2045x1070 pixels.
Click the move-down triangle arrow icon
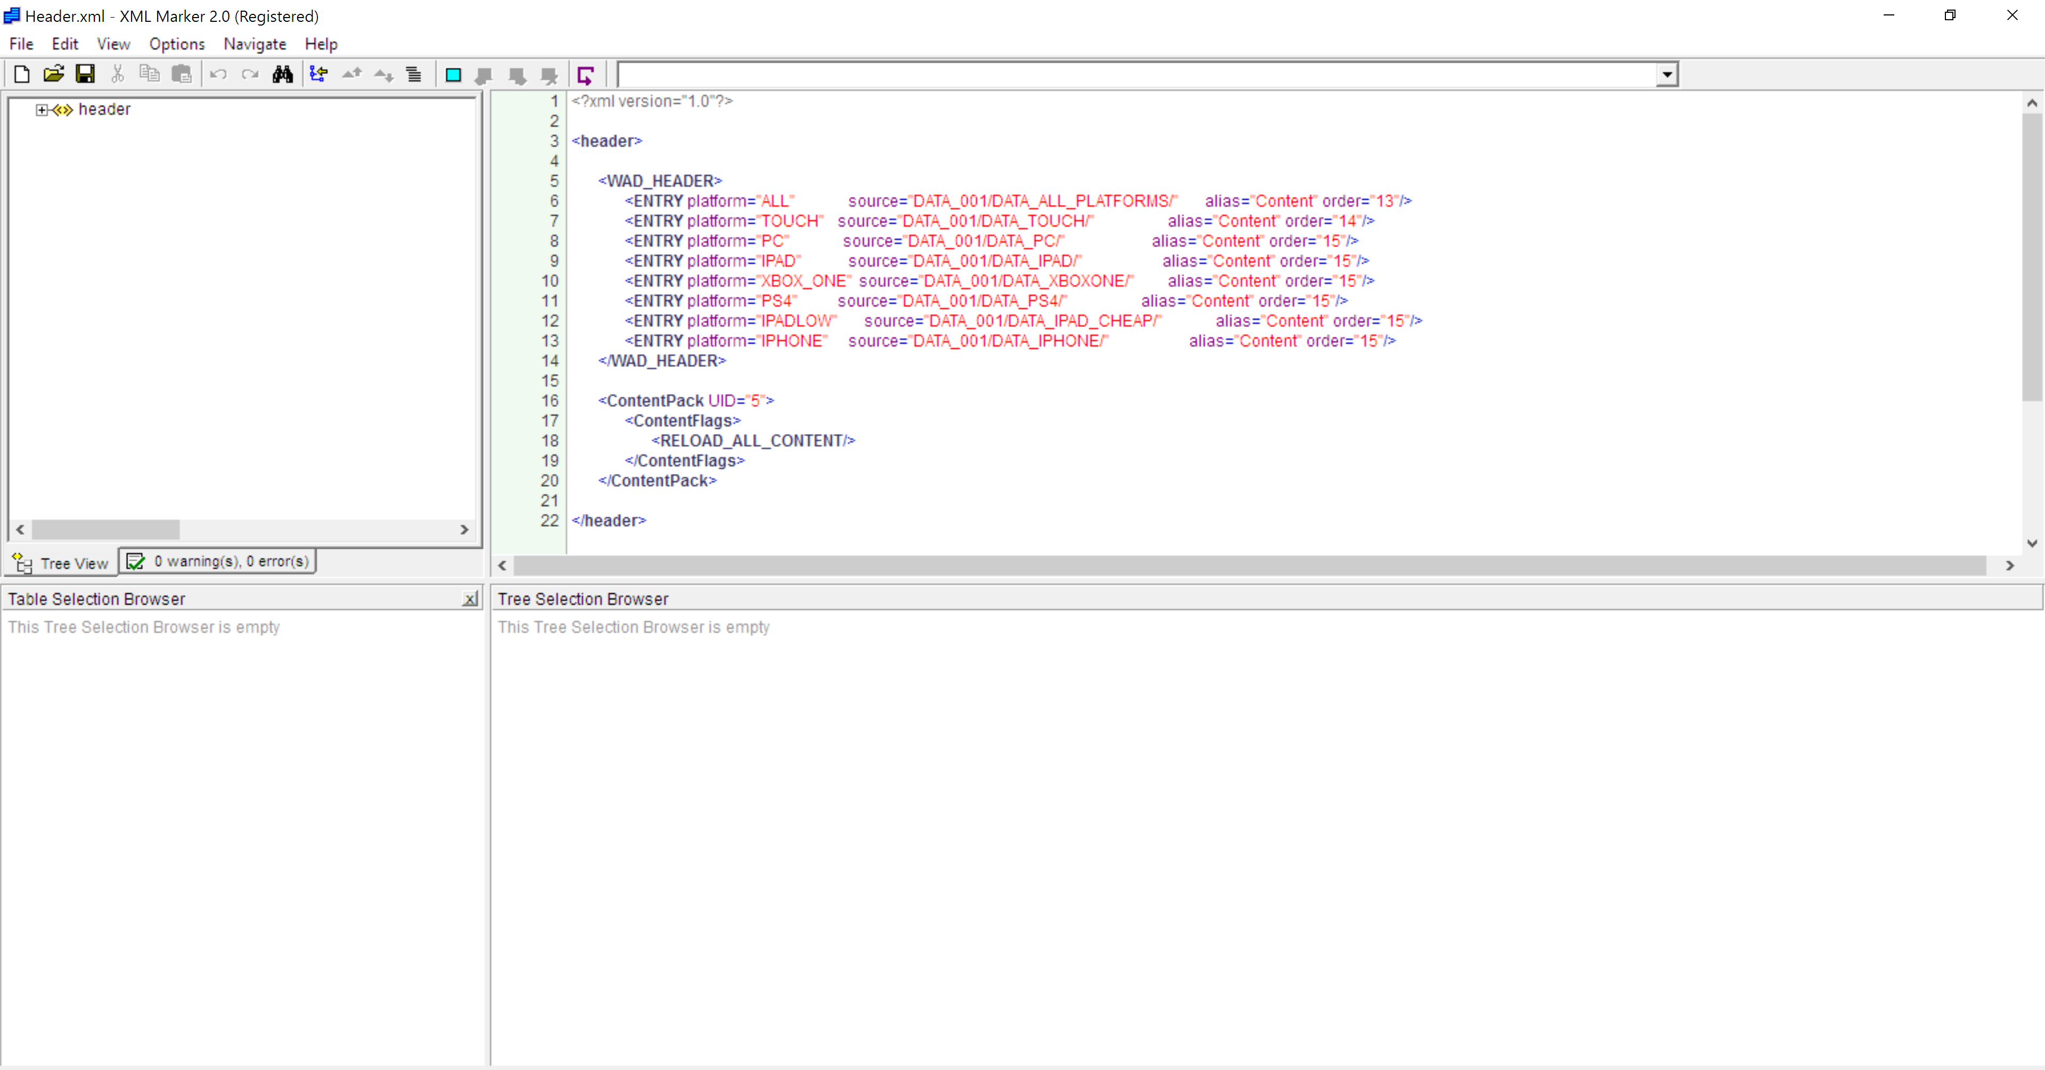coord(383,75)
